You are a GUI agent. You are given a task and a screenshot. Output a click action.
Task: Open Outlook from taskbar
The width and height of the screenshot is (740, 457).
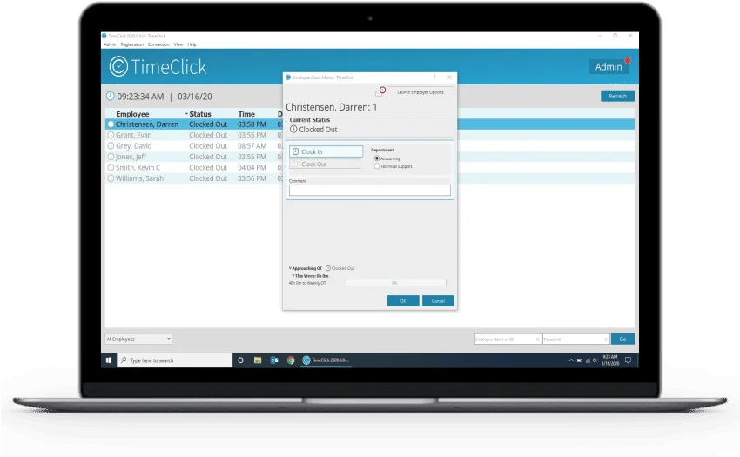274,360
